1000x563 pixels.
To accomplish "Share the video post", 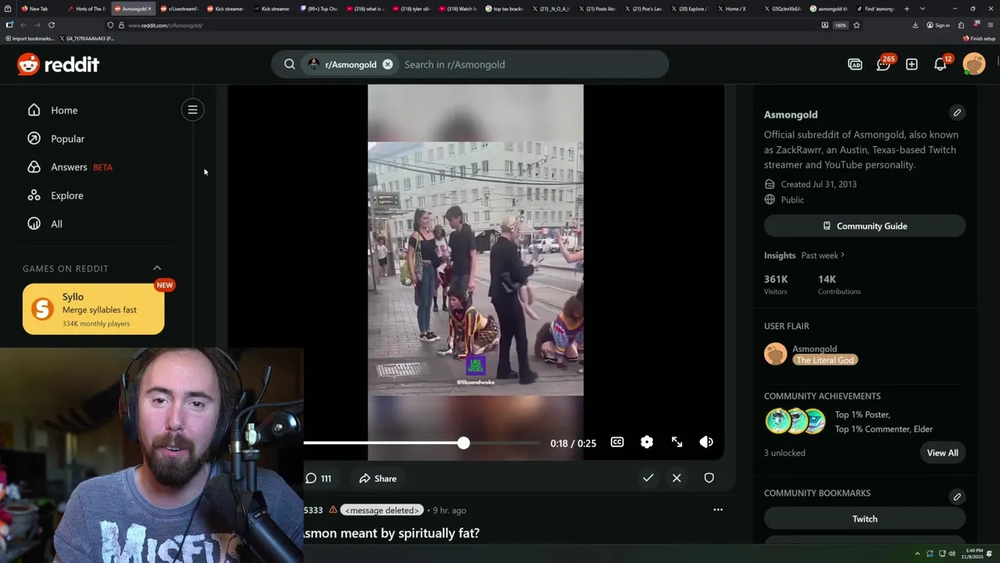I will [x=378, y=478].
